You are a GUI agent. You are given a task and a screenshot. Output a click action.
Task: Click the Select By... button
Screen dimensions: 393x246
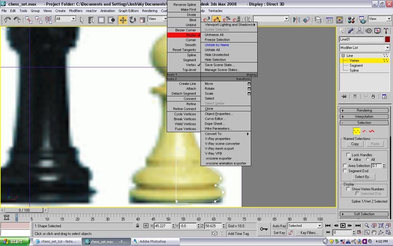pos(362,177)
